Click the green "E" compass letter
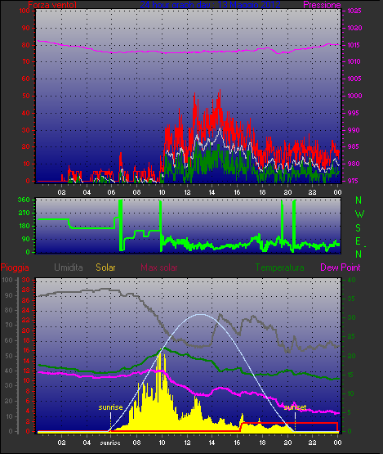 coord(359,241)
